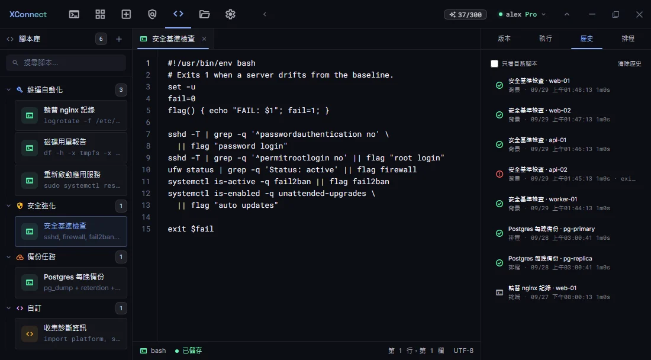The height and width of the screenshot is (360, 651).
Task: Open the file manager folder icon
Action: [204, 14]
